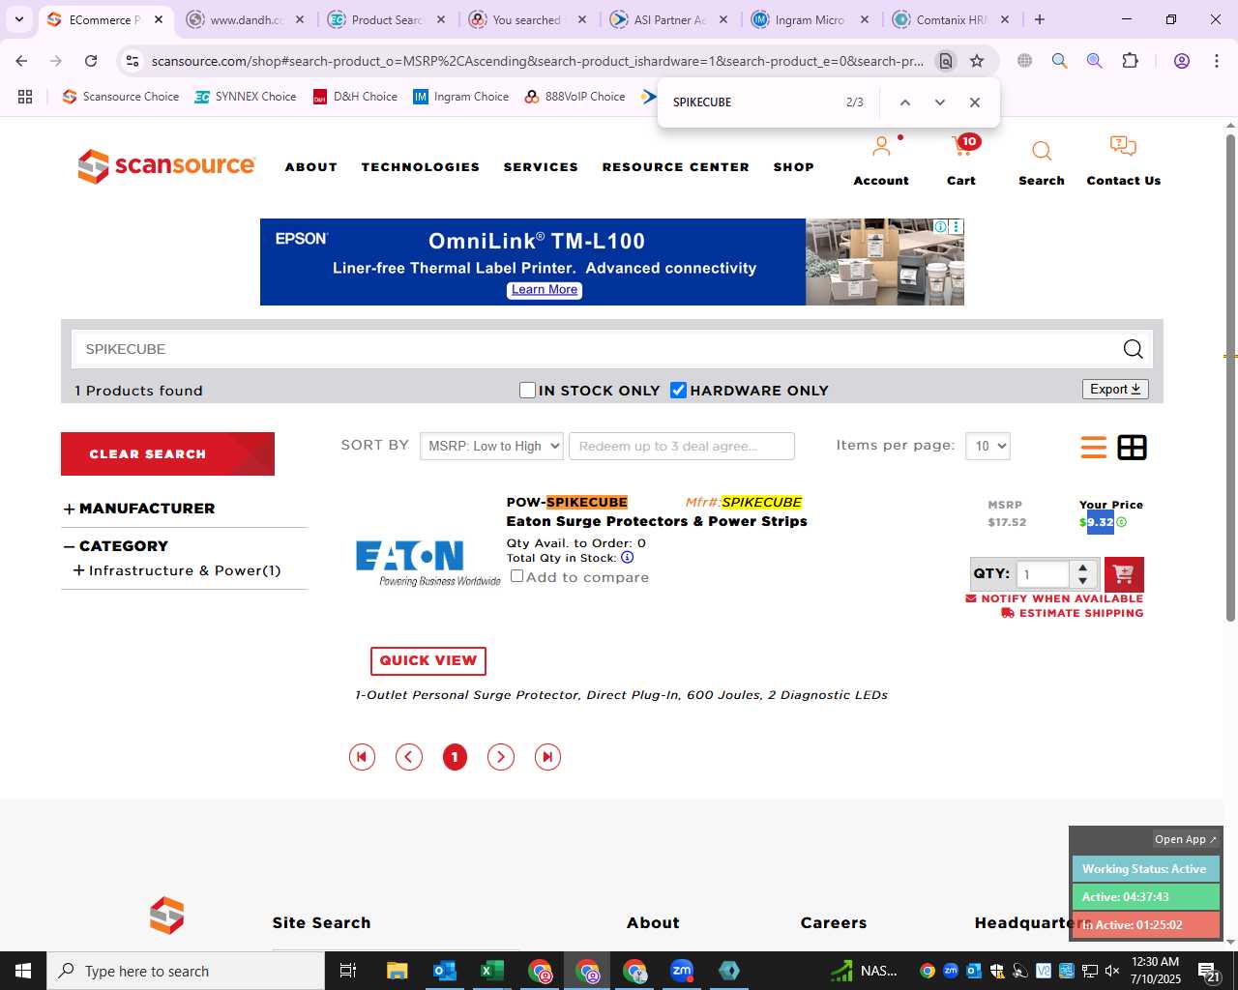This screenshot has height=990, width=1238.
Task: Open the shopping Cart icon
Action: point(963,146)
